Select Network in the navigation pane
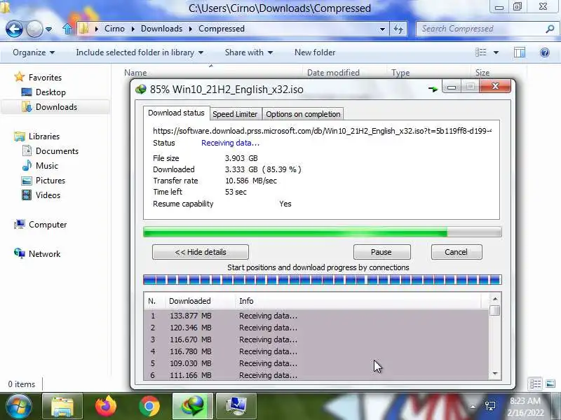 point(37,253)
